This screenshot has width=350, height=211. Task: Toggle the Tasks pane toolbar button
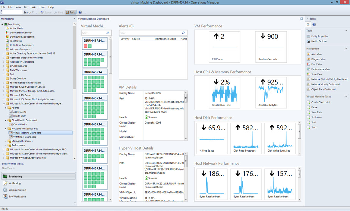[71, 12]
